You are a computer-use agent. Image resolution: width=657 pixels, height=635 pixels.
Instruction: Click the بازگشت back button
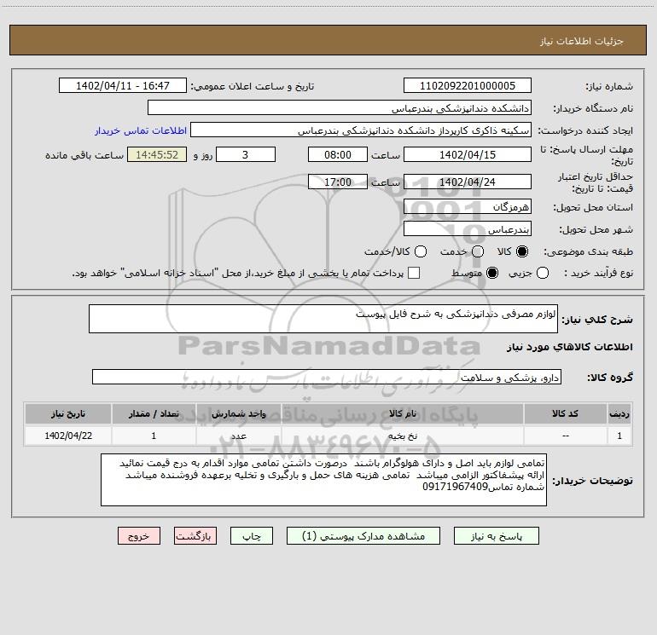pos(195,536)
